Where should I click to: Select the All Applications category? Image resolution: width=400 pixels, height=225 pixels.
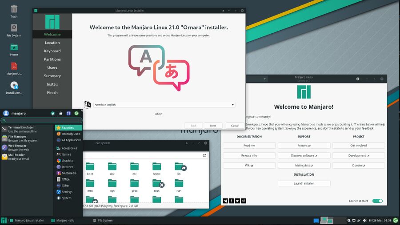click(68, 140)
